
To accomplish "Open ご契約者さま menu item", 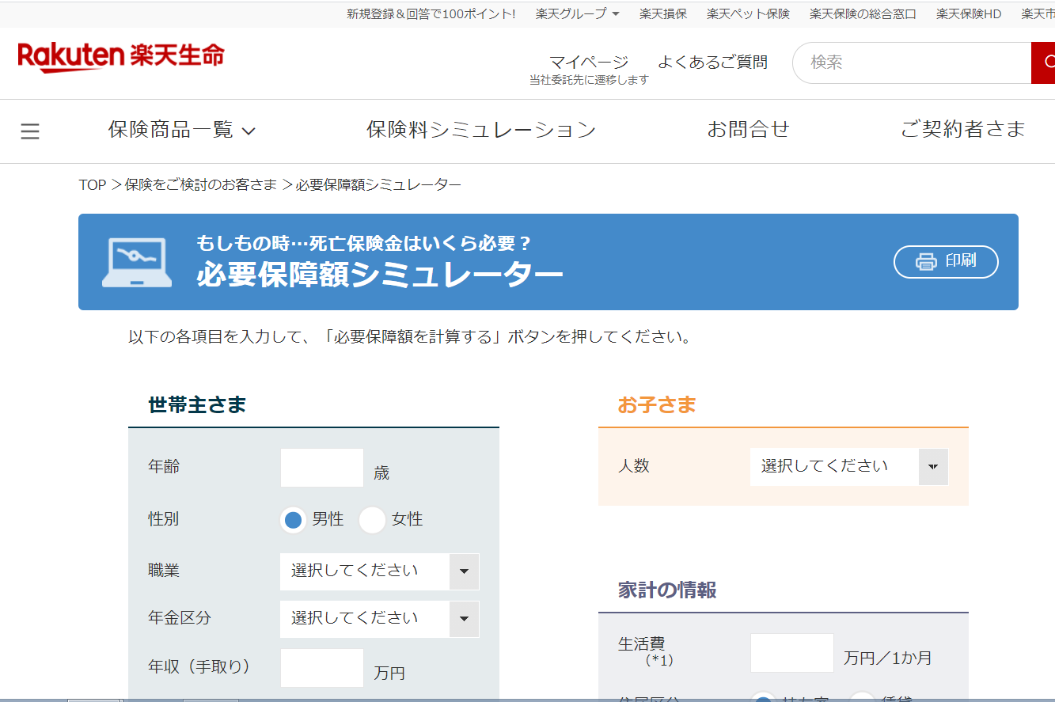I will [963, 130].
